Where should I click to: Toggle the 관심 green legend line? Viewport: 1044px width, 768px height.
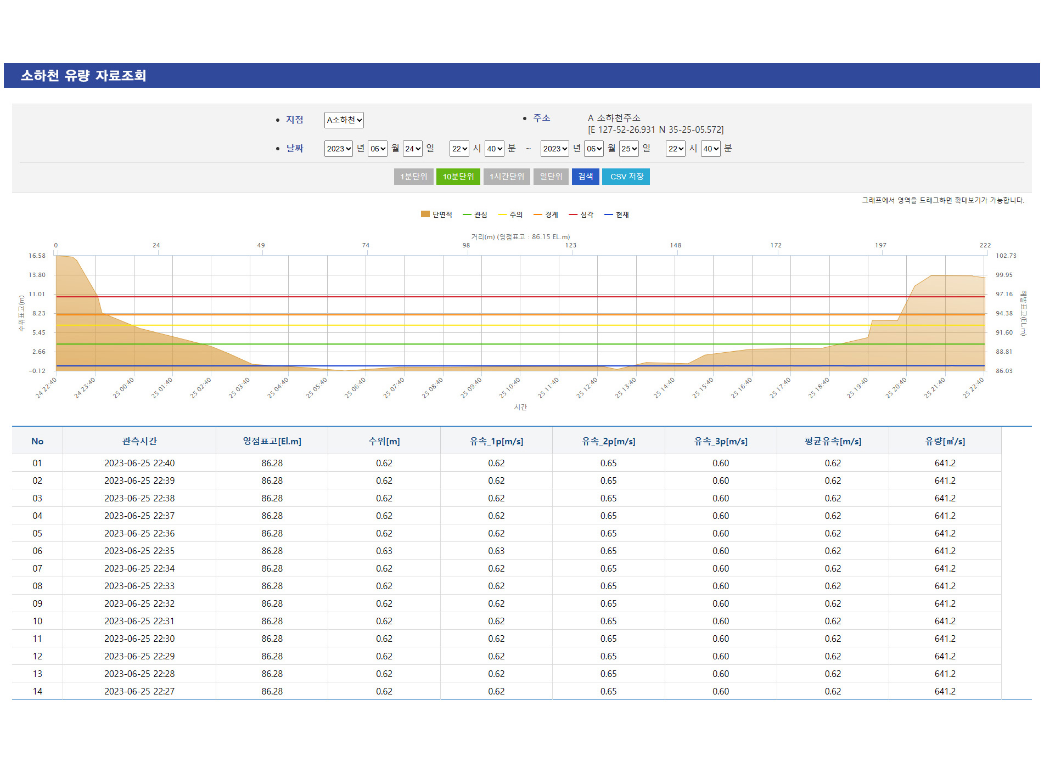[x=475, y=214]
